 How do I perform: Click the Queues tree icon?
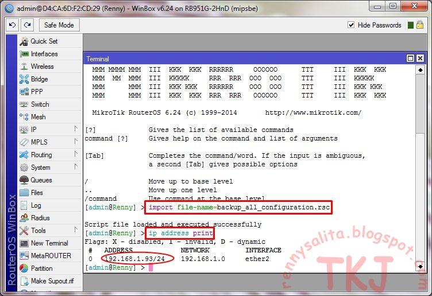[x=24, y=180]
